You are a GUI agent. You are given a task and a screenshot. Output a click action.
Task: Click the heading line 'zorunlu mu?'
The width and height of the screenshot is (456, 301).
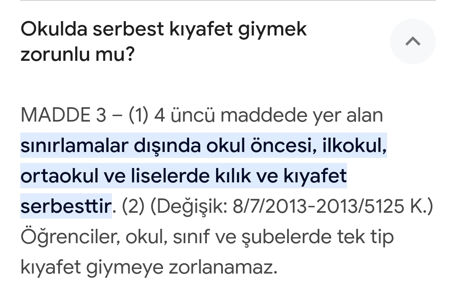tap(78, 54)
